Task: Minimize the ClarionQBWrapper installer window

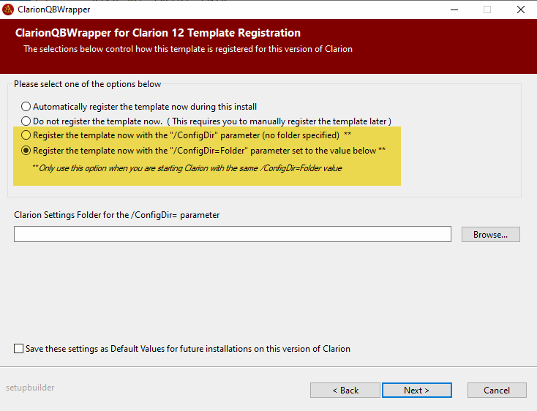Action: tap(454, 10)
